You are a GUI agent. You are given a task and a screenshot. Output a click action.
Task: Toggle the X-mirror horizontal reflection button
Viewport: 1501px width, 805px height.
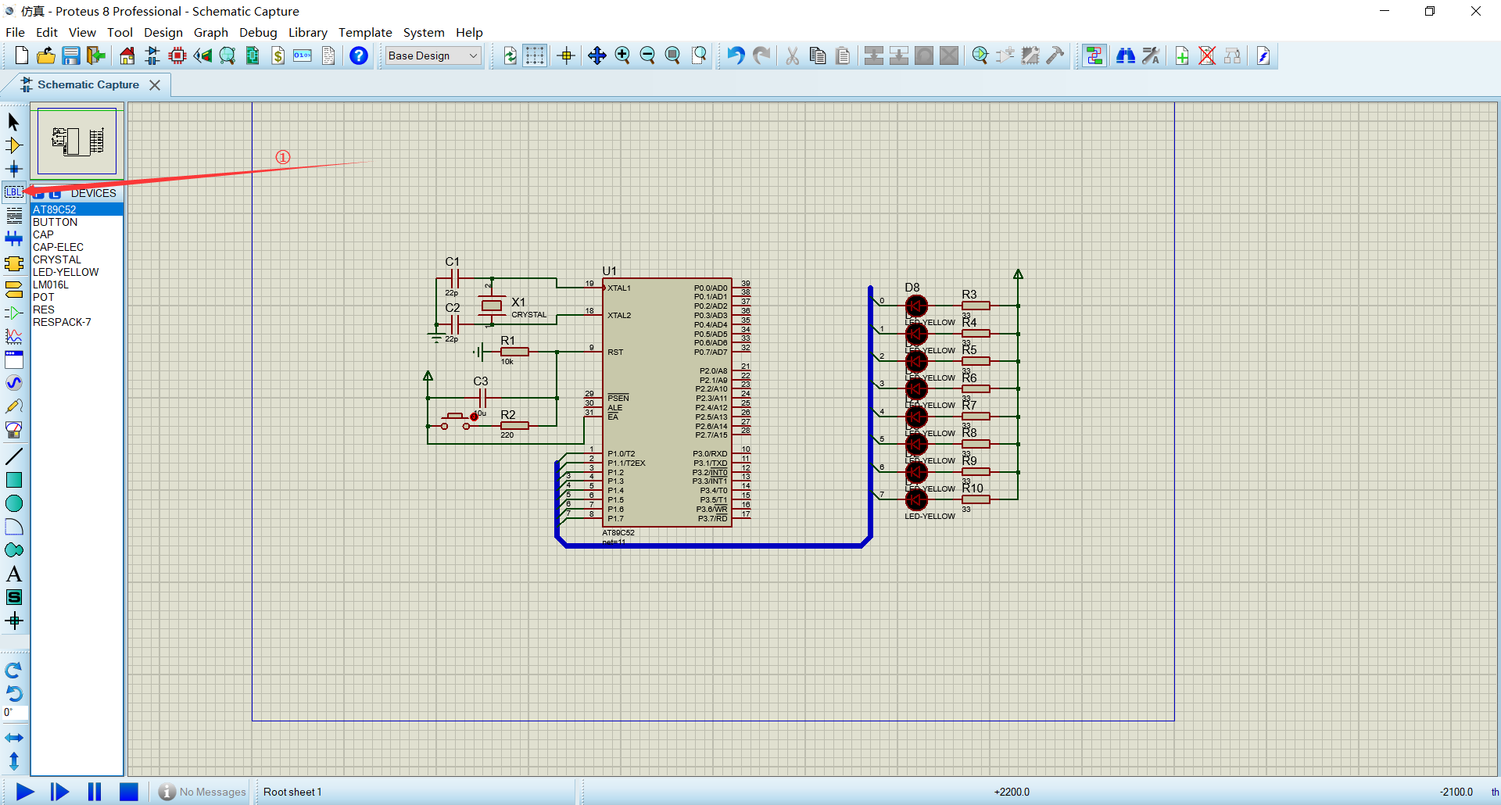click(x=14, y=737)
